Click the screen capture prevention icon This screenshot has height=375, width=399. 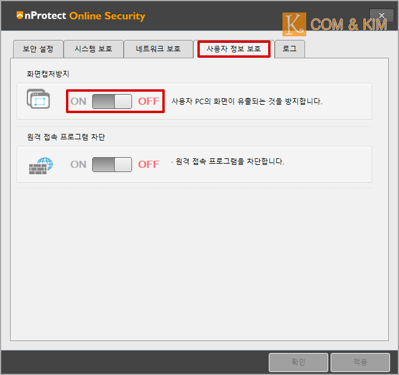point(38,99)
